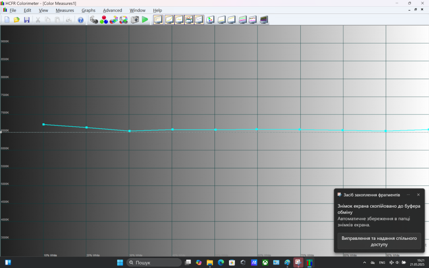Viewport: 429px width, 268px height.
Task: Click the 9000K axis label
Action: click(x=5, y=41)
